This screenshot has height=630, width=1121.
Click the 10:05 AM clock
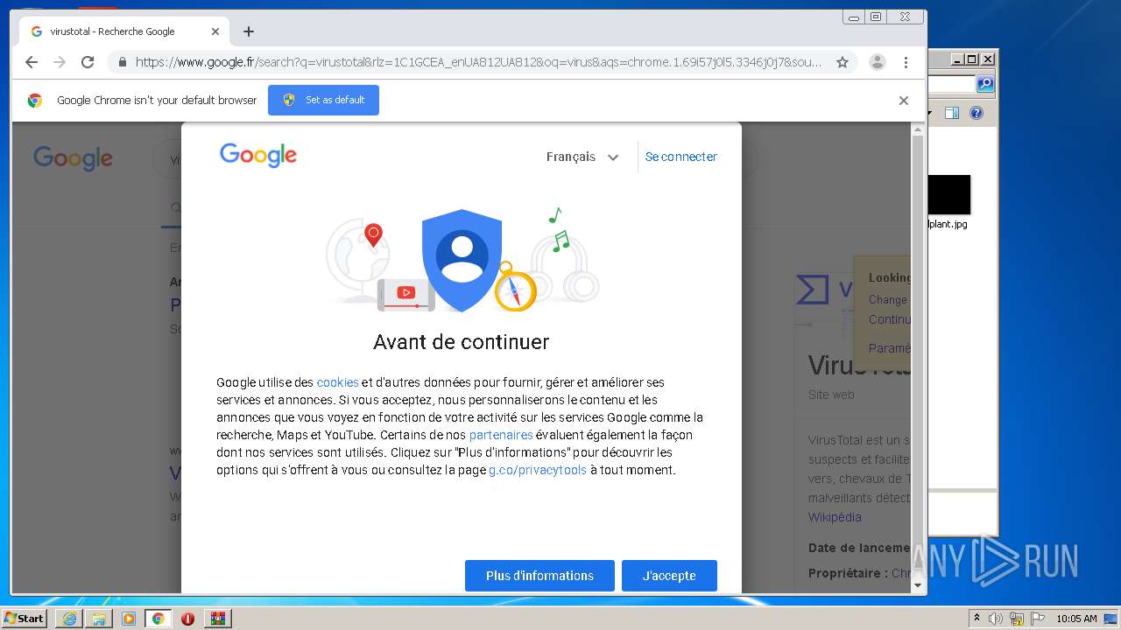[x=1076, y=619]
